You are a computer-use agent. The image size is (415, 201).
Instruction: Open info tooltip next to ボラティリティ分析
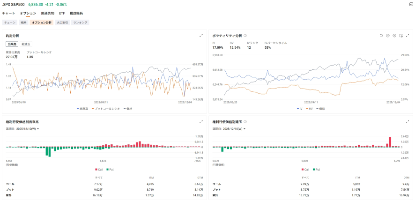pos(245,36)
